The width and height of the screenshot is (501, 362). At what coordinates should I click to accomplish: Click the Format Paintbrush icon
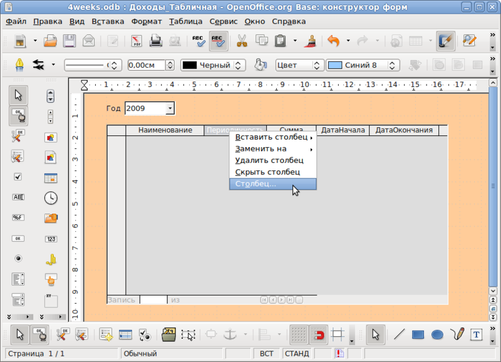point(310,41)
